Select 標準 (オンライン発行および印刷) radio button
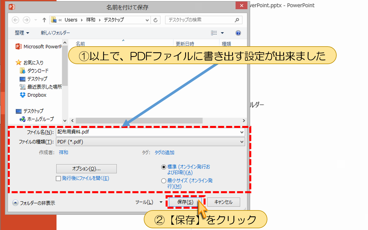This screenshot has width=368, height=230. [x=164, y=167]
